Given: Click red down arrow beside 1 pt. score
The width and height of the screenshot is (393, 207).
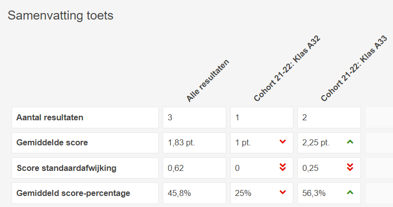Looking at the screenshot, I should (x=283, y=142).
